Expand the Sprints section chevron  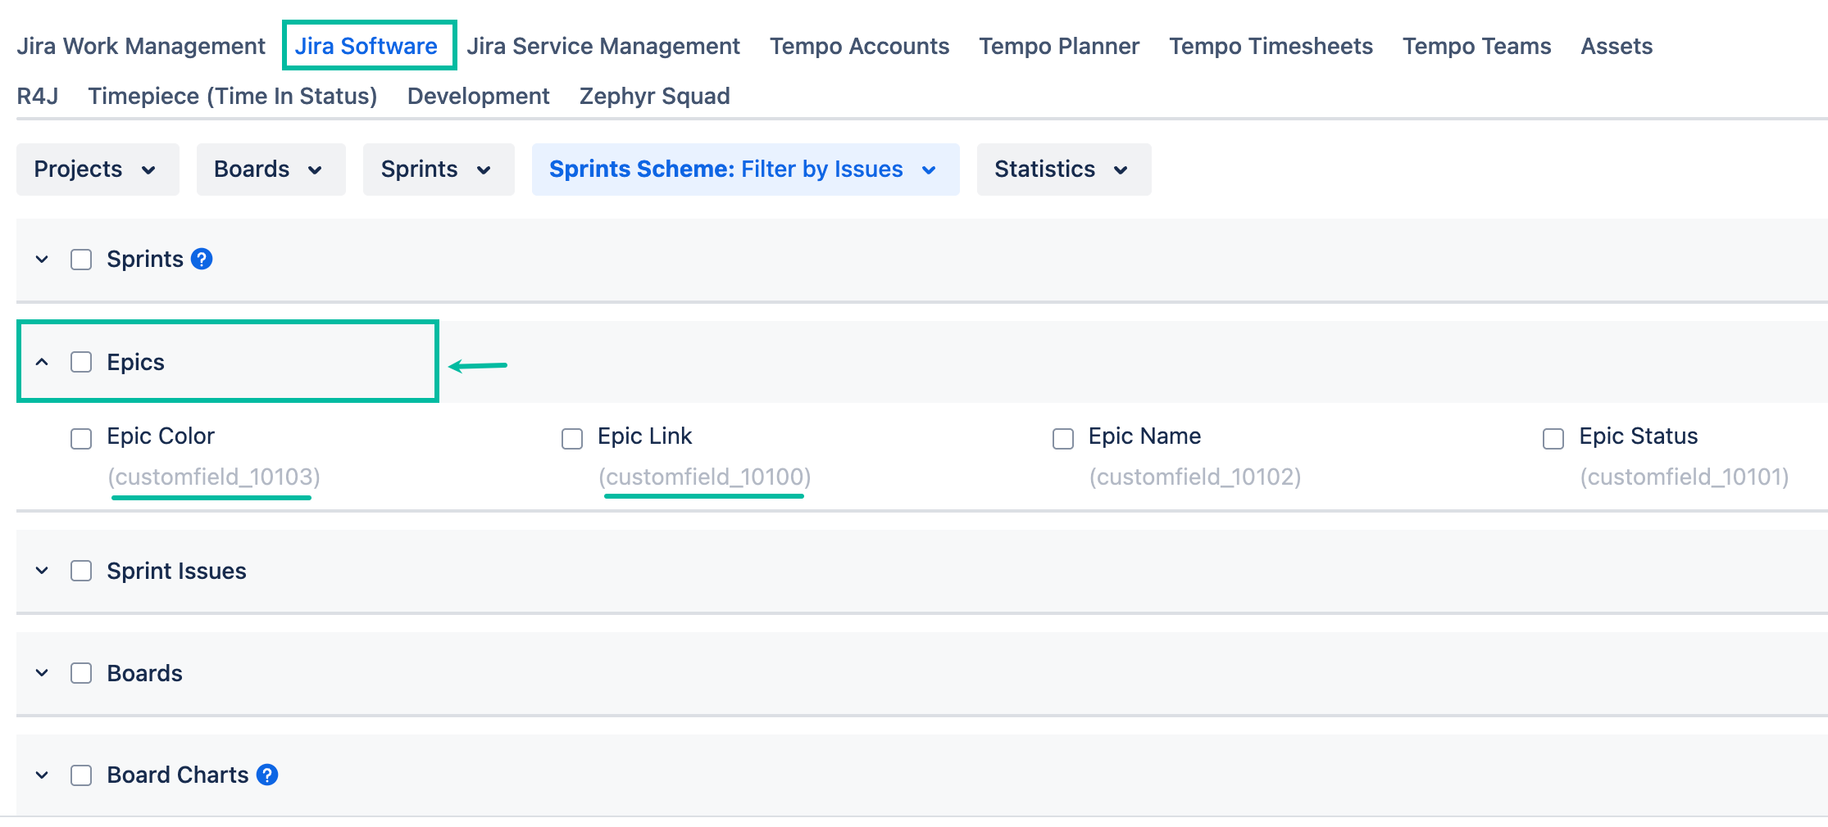42,260
